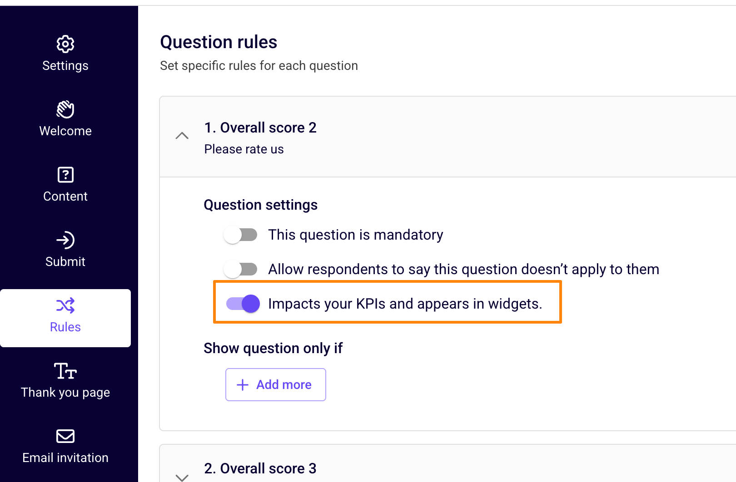Click the Rules label in sidebar

65,327
